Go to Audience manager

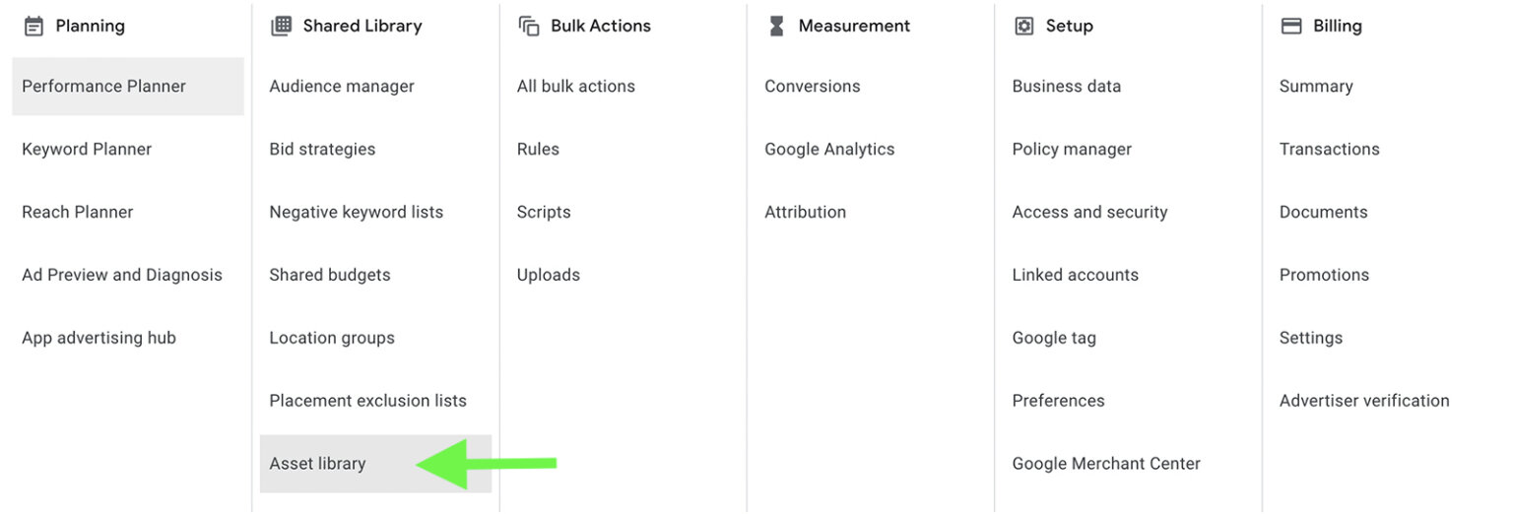(x=342, y=87)
